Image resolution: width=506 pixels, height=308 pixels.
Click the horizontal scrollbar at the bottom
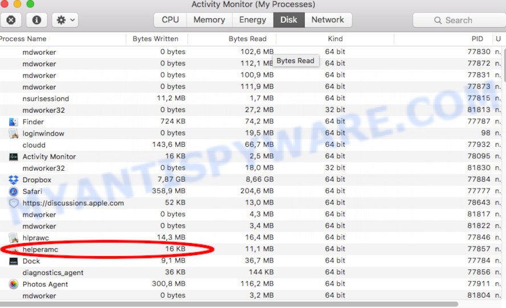tap(228, 304)
